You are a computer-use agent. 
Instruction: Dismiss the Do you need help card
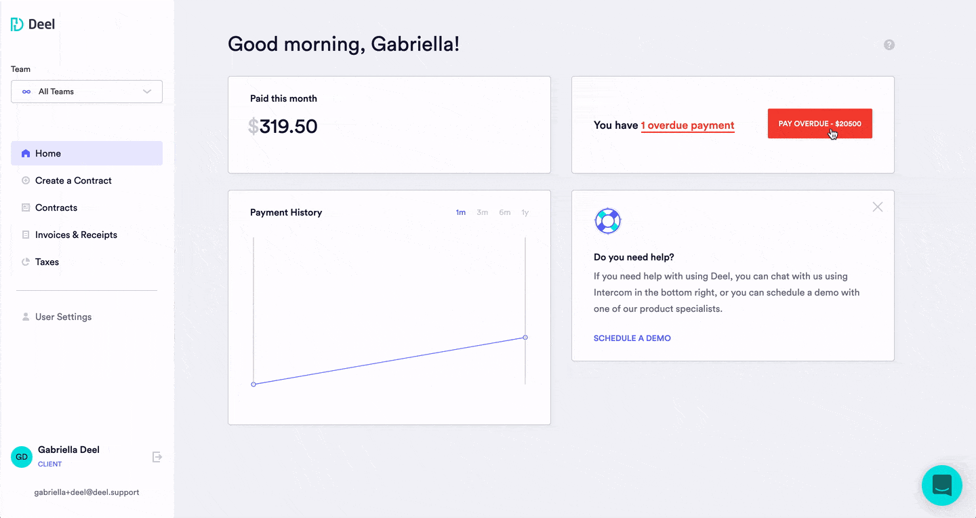click(878, 207)
